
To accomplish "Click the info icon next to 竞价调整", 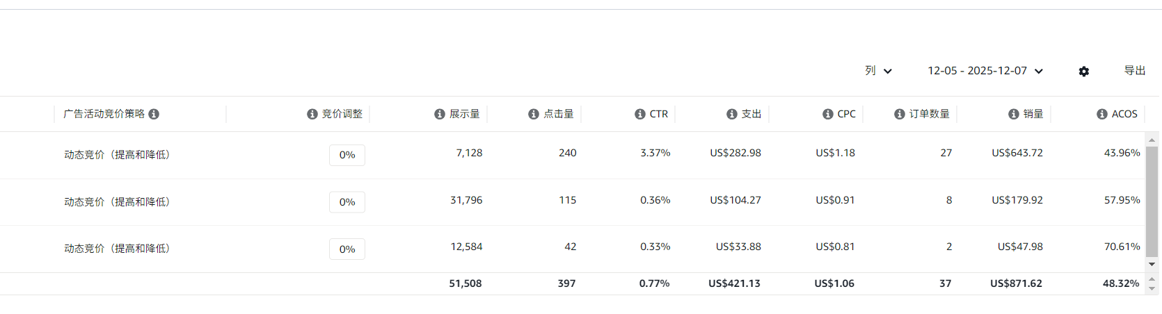I will click(x=312, y=114).
